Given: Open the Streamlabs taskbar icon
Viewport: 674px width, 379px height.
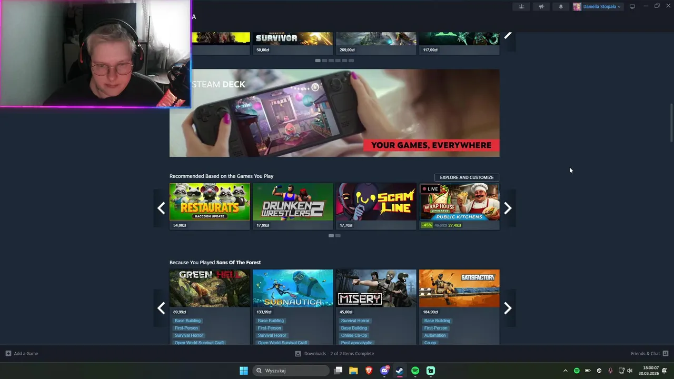Looking at the screenshot, I should pyautogui.click(x=431, y=371).
